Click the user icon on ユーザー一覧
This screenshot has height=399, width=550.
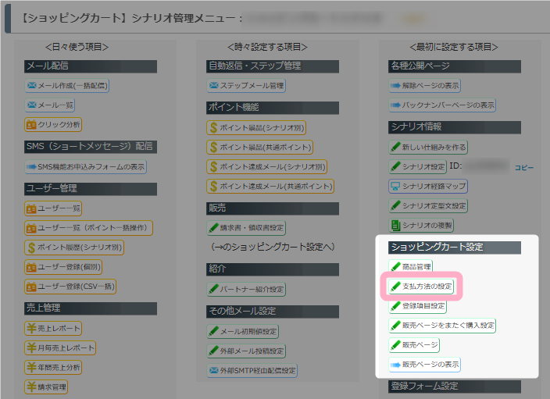pyautogui.click(x=31, y=208)
